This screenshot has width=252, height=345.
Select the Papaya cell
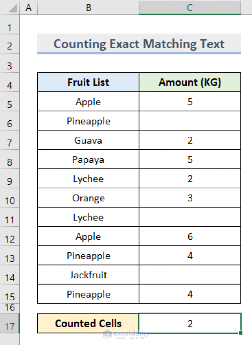coord(88,160)
